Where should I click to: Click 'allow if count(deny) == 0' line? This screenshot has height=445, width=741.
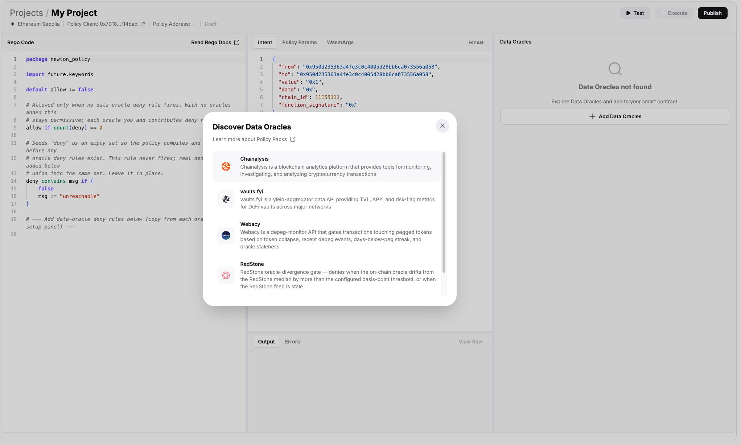tap(64, 128)
